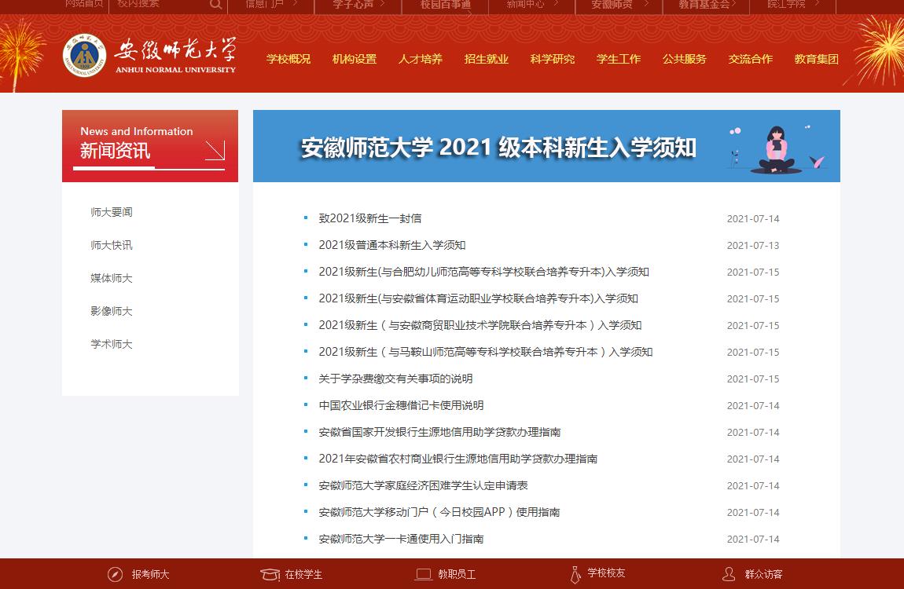Click the person icon for 群众访客

pos(729,574)
